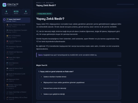Choose answer D: Sadece oyun geliştirme tekniği
The height and width of the screenshot is (103, 138).
click(79, 94)
